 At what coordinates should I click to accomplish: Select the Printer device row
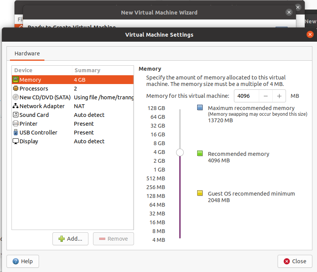coord(73,123)
